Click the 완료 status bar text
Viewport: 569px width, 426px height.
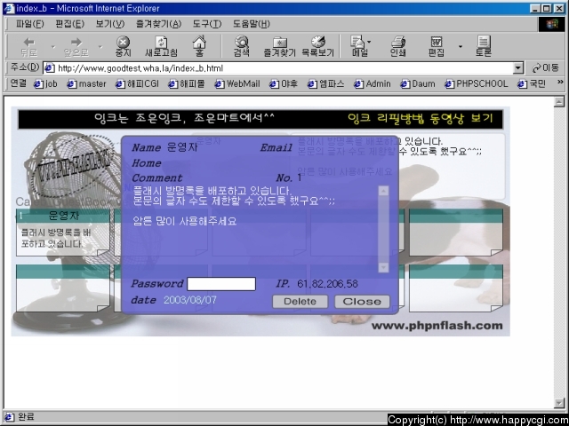coord(26,417)
